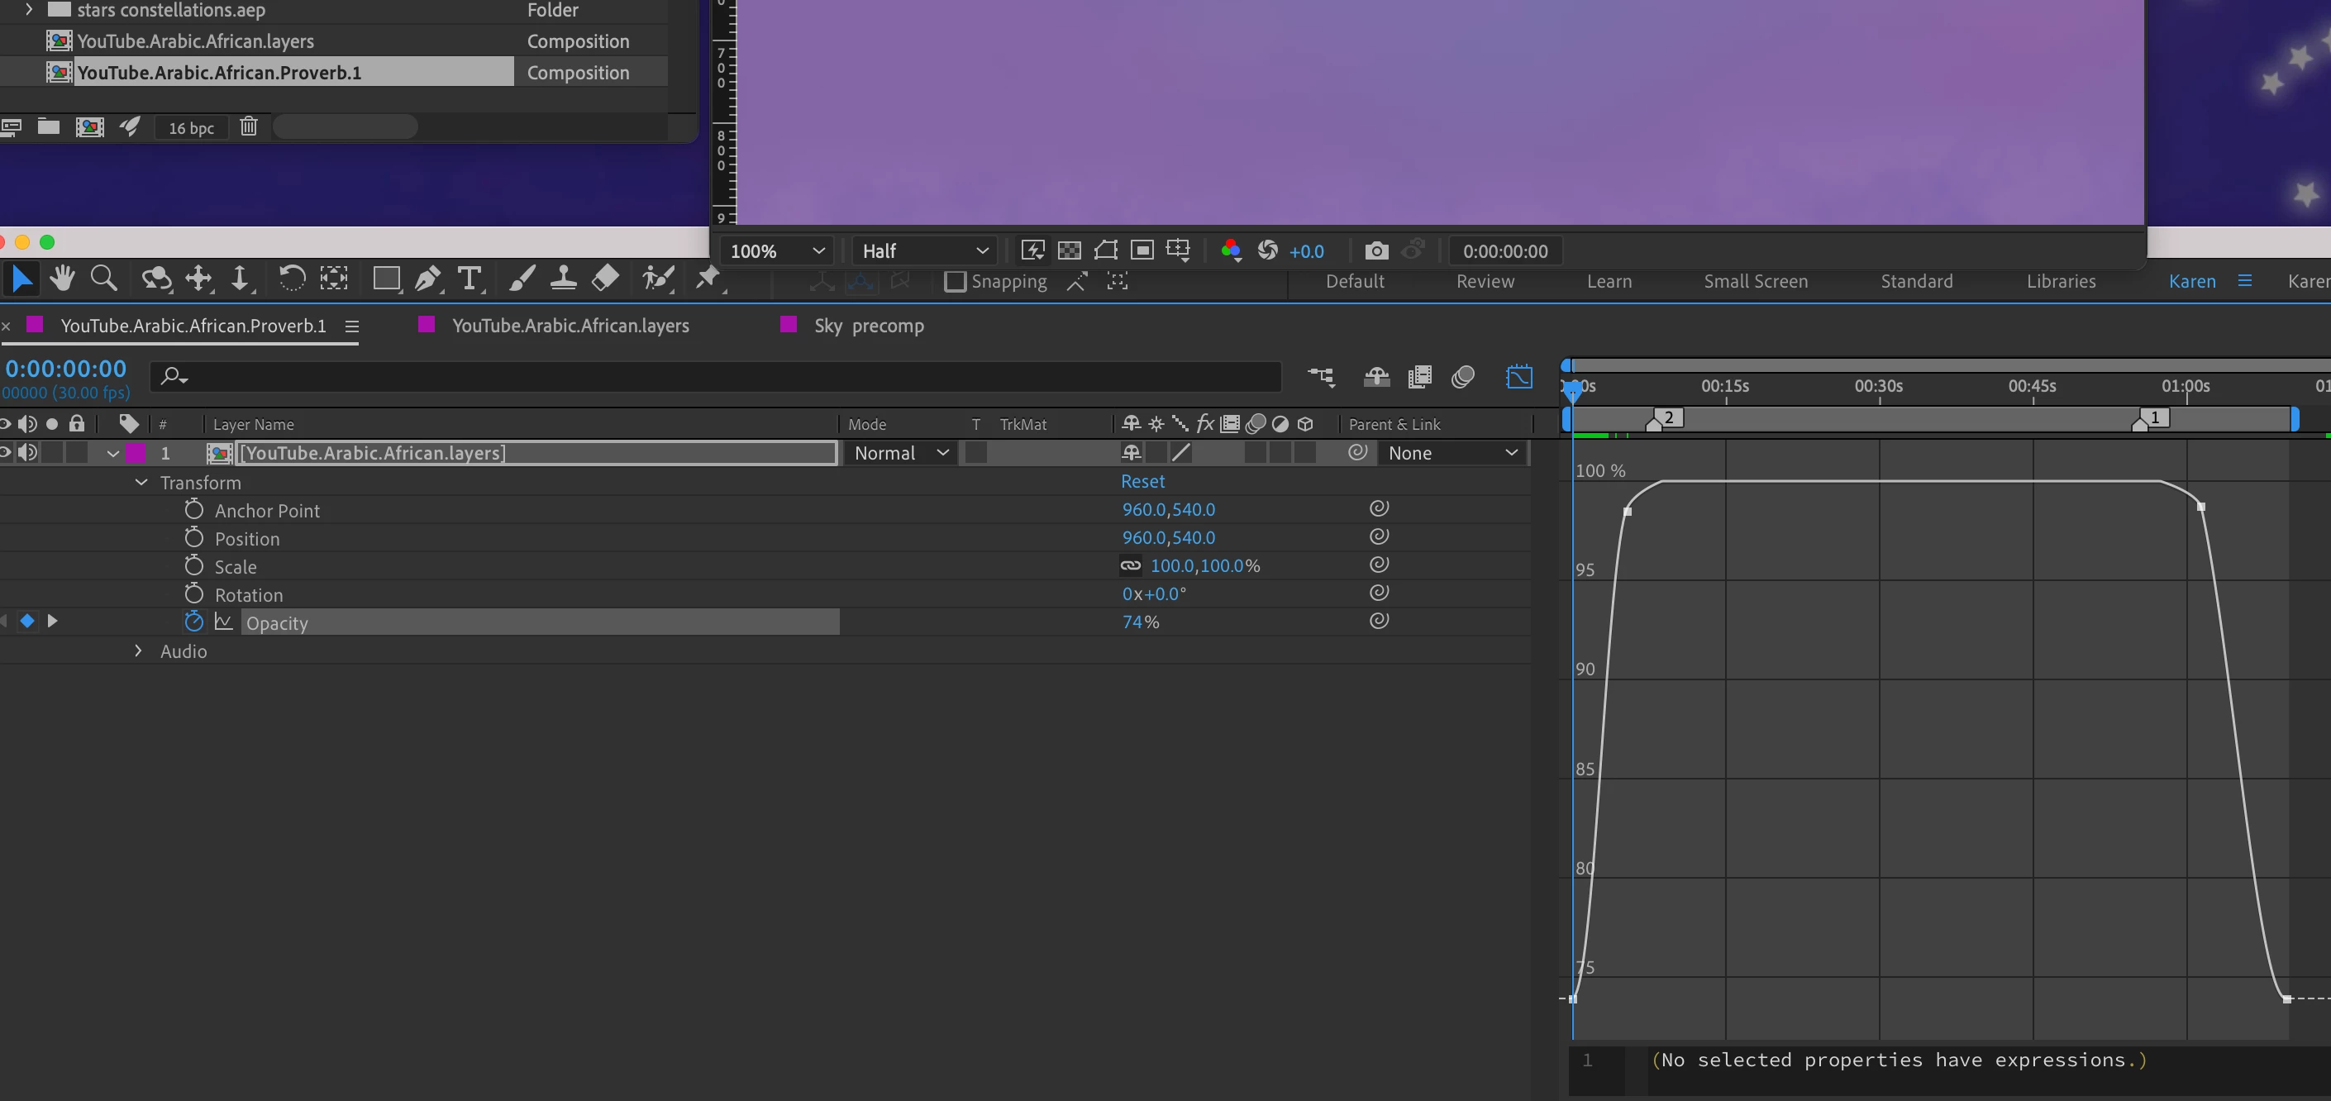Click the 16 bpc color depth button
Image resolution: width=2331 pixels, height=1101 pixels.
click(191, 127)
